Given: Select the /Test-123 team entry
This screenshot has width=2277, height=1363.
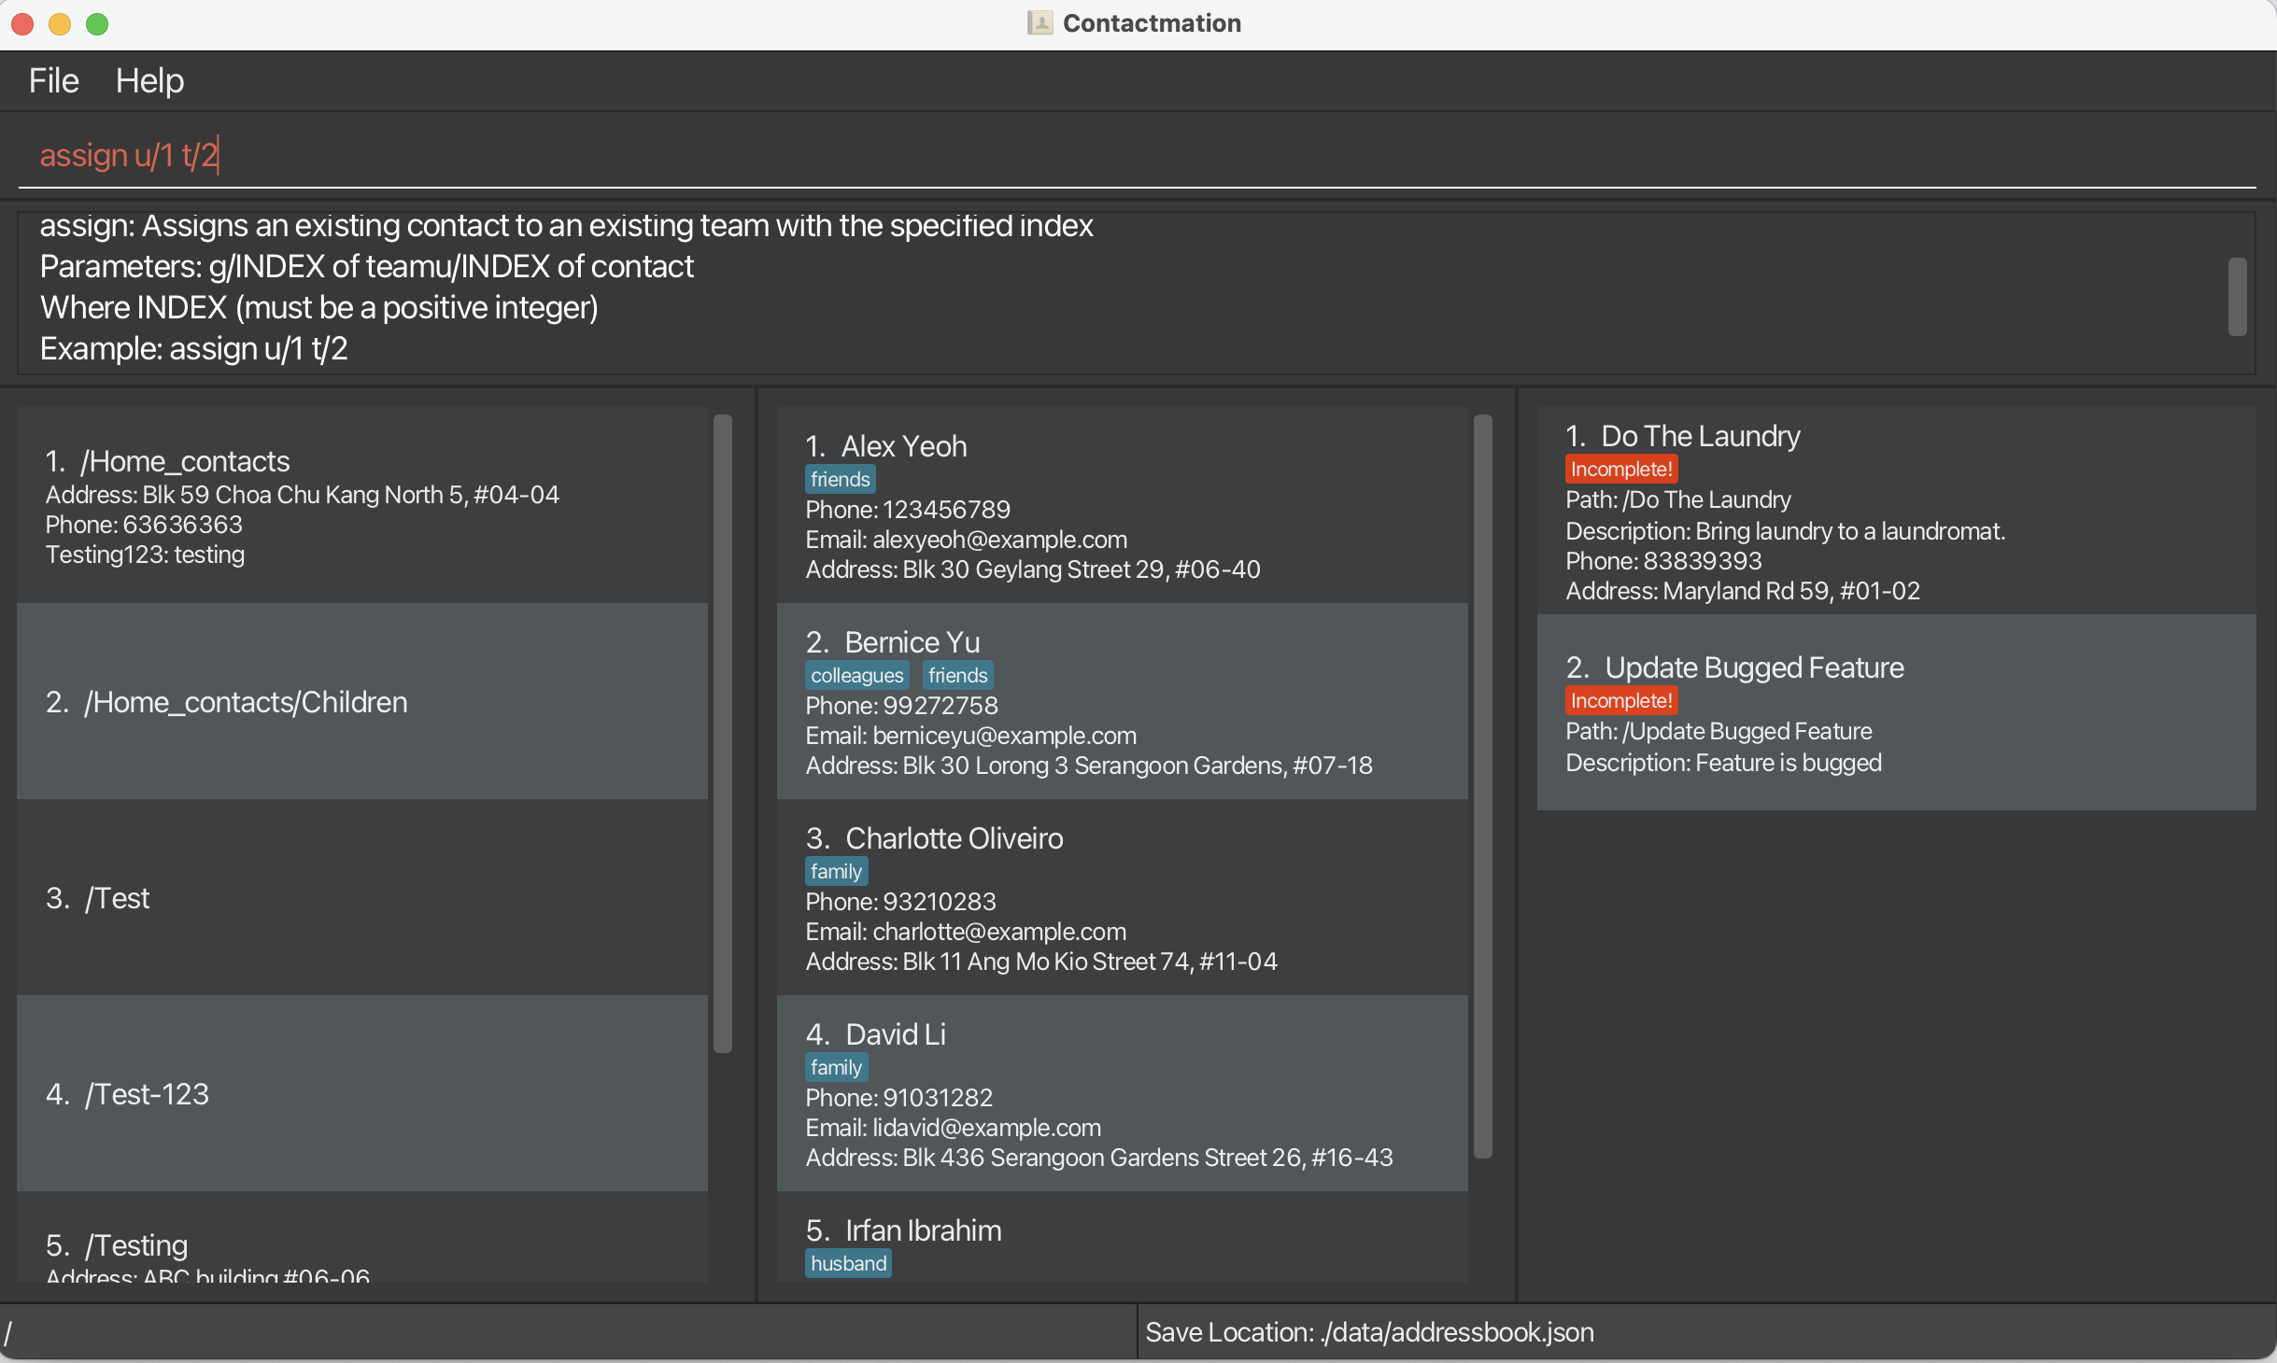Looking at the screenshot, I should [362, 1094].
